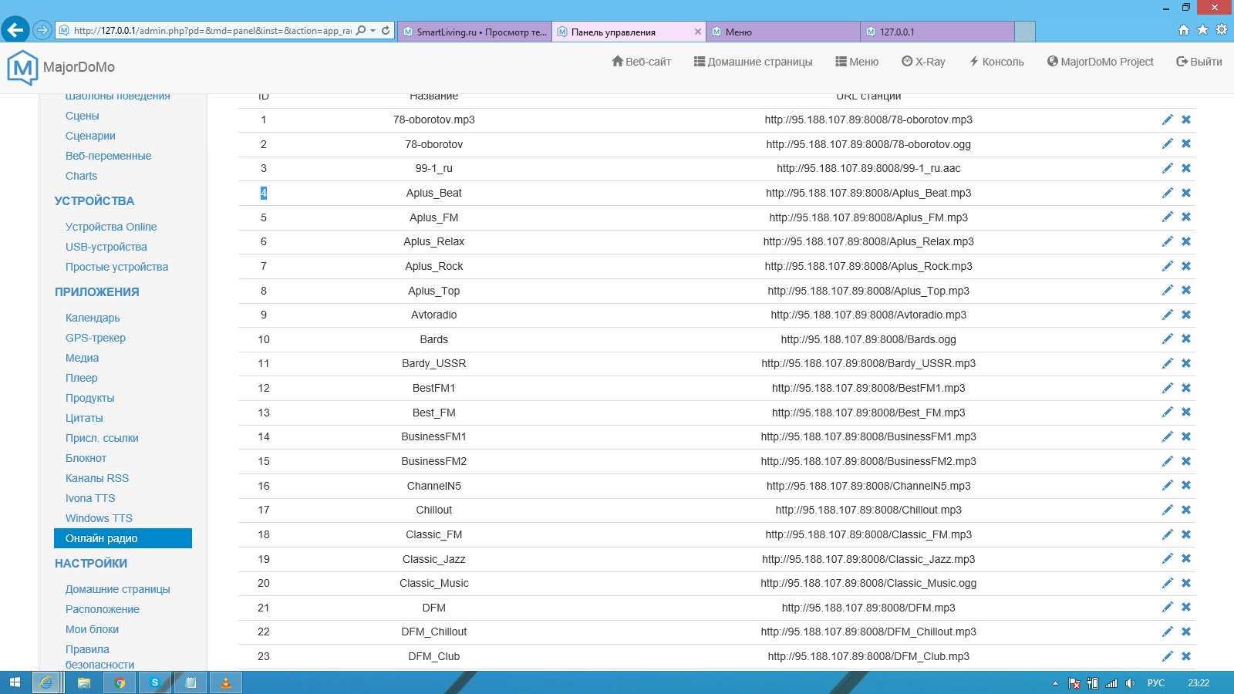This screenshot has height=694, width=1234.
Task: Open Windows TTS in the sidebar
Action: click(99, 518)
